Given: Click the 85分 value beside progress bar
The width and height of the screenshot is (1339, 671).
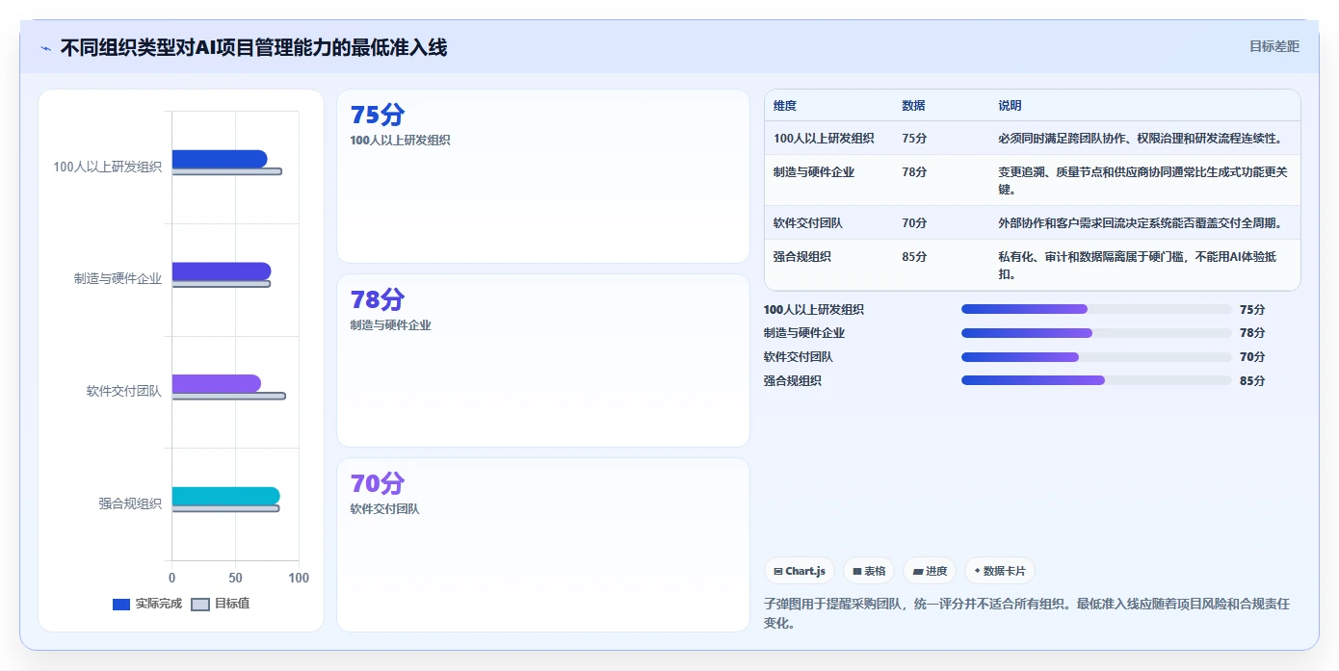Looking at the screenshot, I should (1252, 381).
